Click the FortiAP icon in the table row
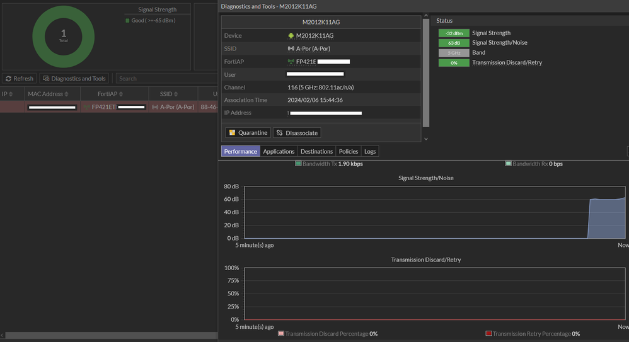This screenshot has width=629, height=342. (x=86, y=107)
